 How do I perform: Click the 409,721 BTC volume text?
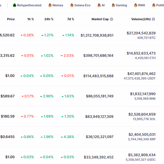(146, 38)
